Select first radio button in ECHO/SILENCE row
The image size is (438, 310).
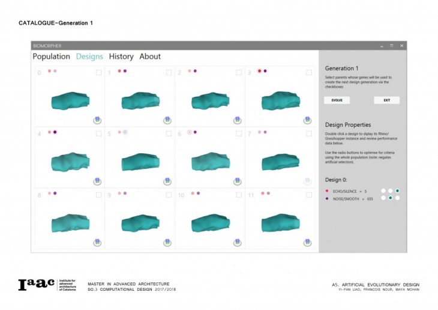pos(383,191)
